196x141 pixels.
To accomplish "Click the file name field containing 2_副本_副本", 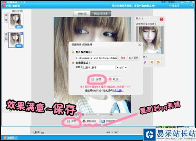I will [99, 67].
